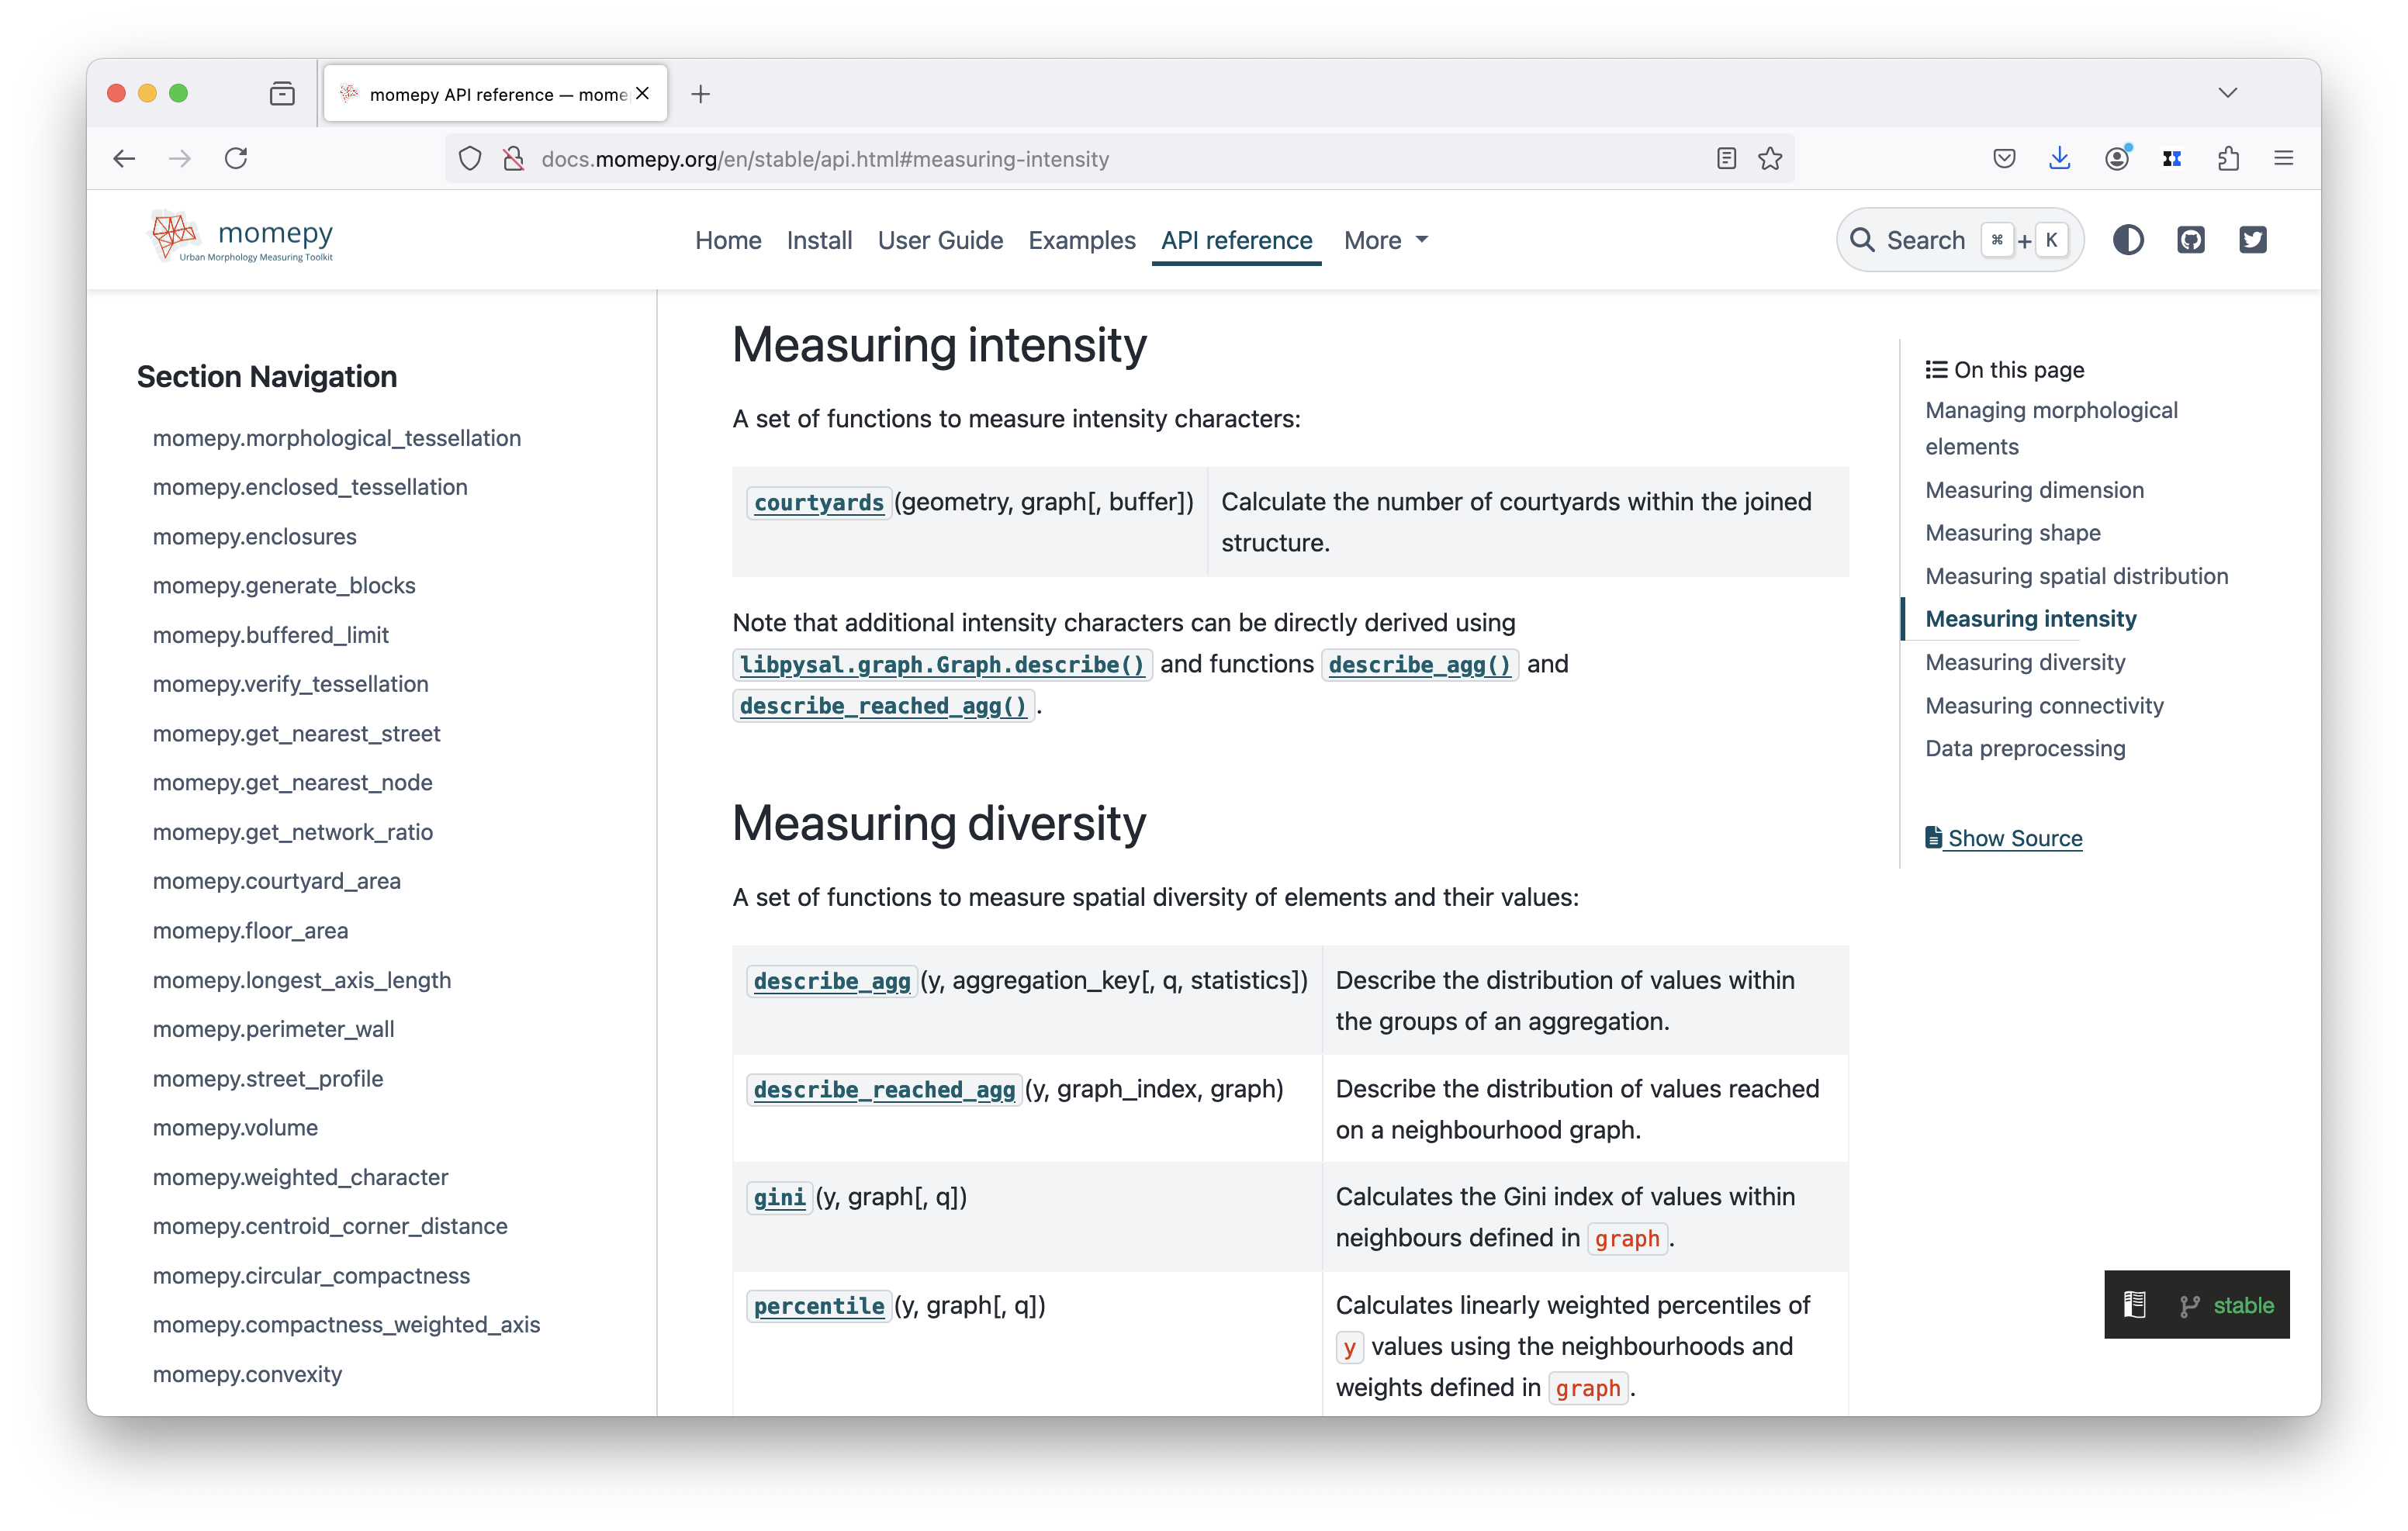Screen dimensions: 2408x1531
Task: Open the Twitter profile icon
Action: click(2252, 240)
